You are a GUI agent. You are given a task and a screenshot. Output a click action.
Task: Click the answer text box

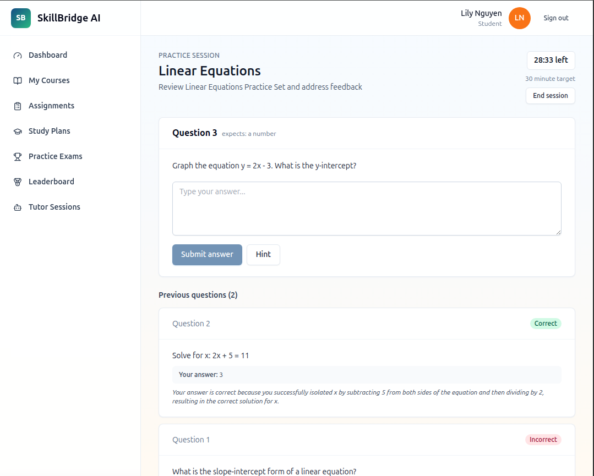367,209
